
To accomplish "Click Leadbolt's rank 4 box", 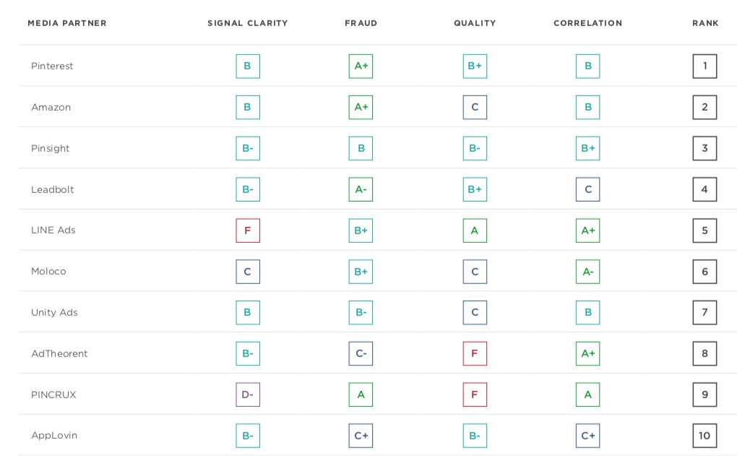I will point(704,189).
